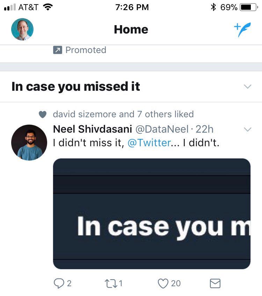Tap the small liked heart icon above the tweet
Viewport: 262px width, 296px height.
pyautogui.click(x=42, y=114)
